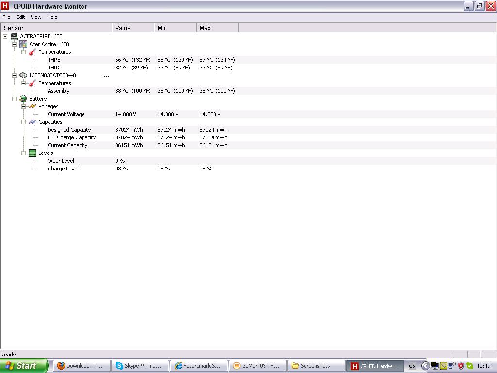Collapse the Battery node

pos(14,99)
